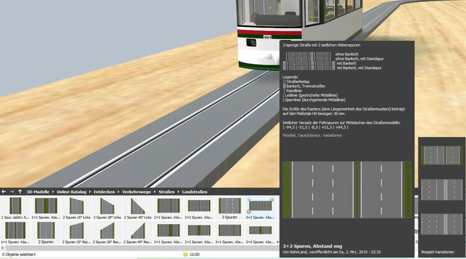
Task: Open the Online-Katalog breadcrumb
Action: (x=70, y=192)
